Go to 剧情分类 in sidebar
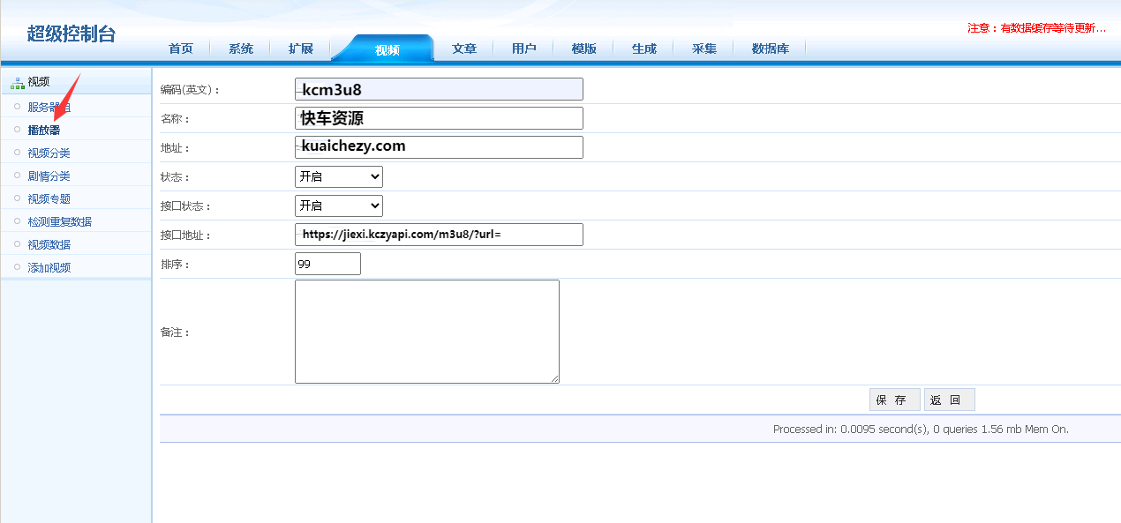 click(49, 176)
